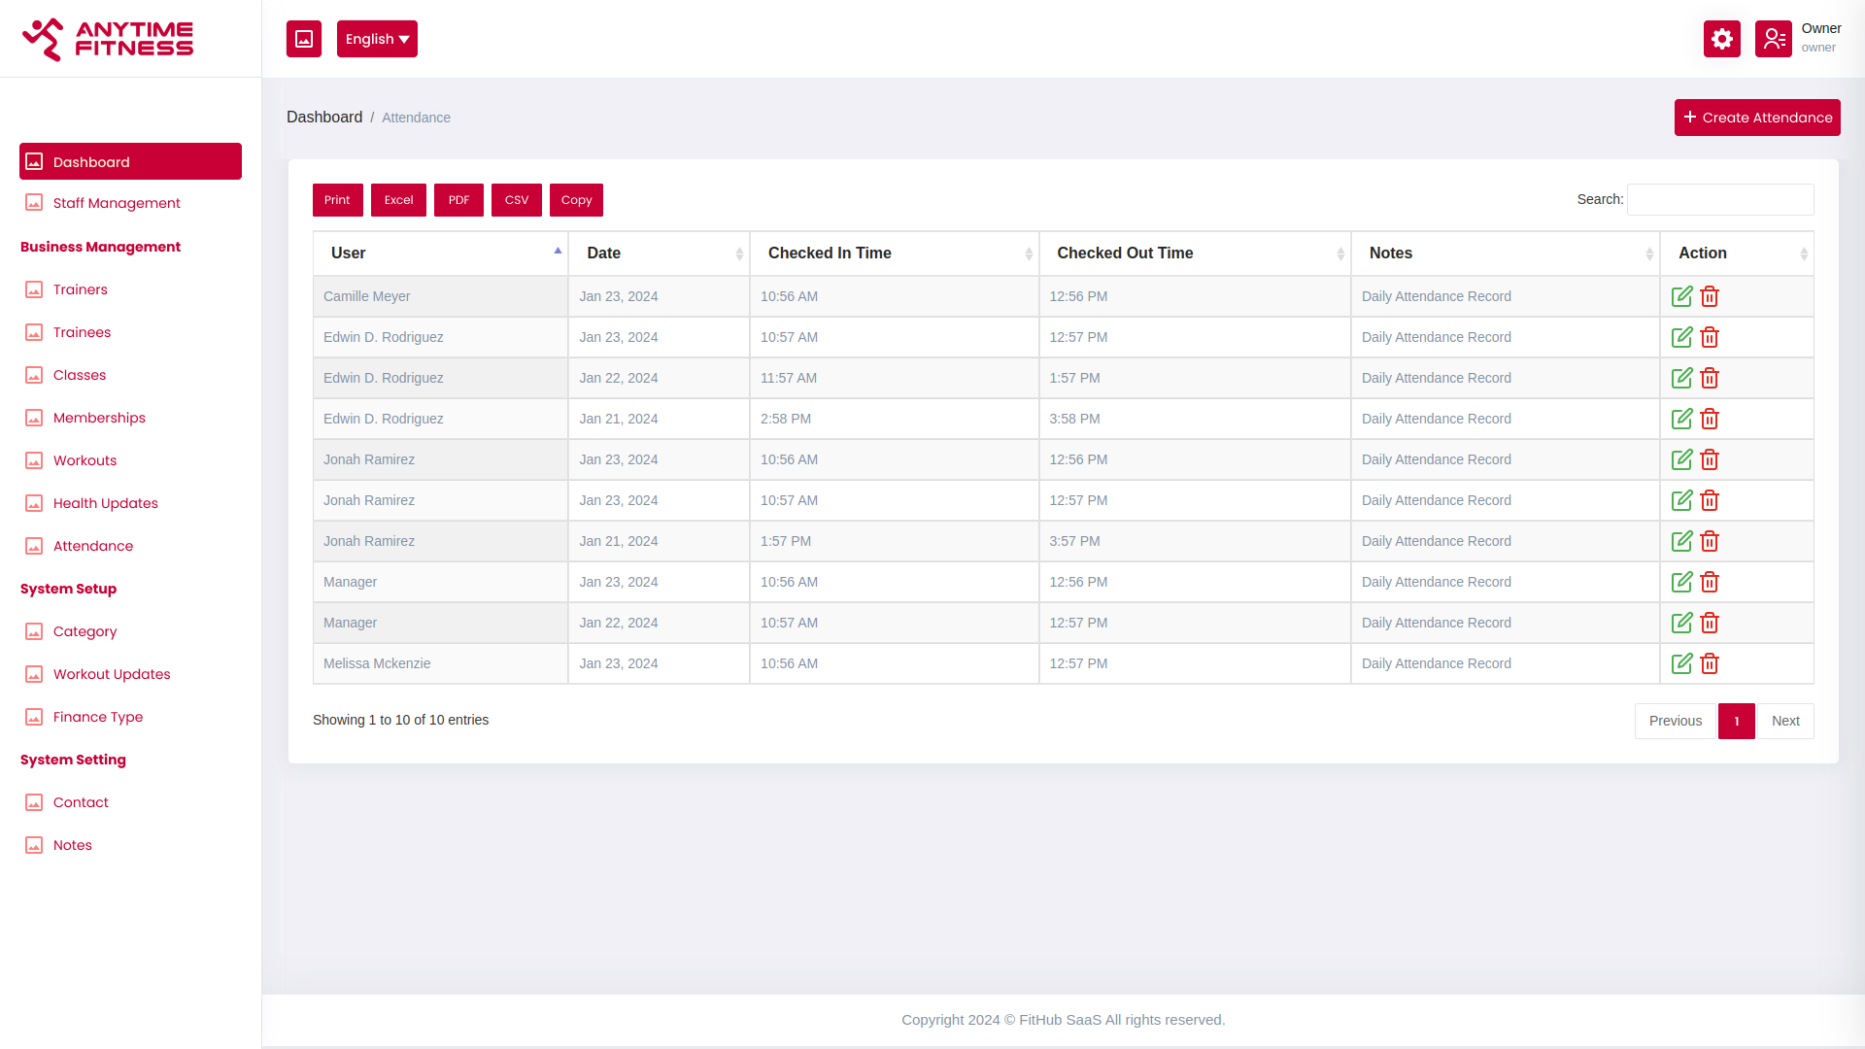Image resolution: width=1865 pixels, height=1049 pixels.
Task: Delete Melissa Mckenzie's attendance record
Action: (1710, 663)
